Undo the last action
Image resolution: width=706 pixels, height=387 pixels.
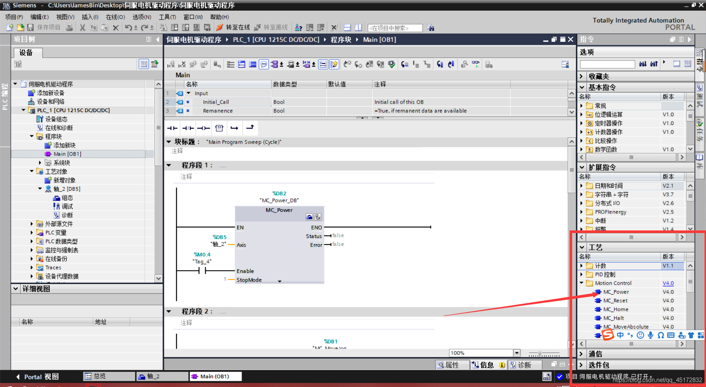tap(128, 28)
